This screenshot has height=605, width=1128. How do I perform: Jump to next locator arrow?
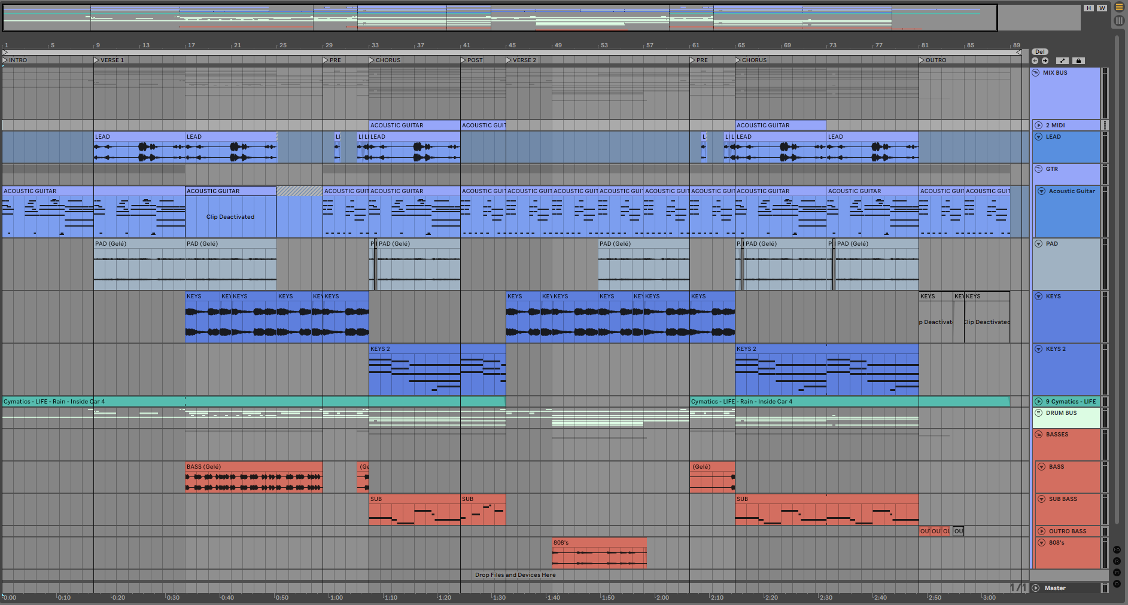click(1045, 60)
